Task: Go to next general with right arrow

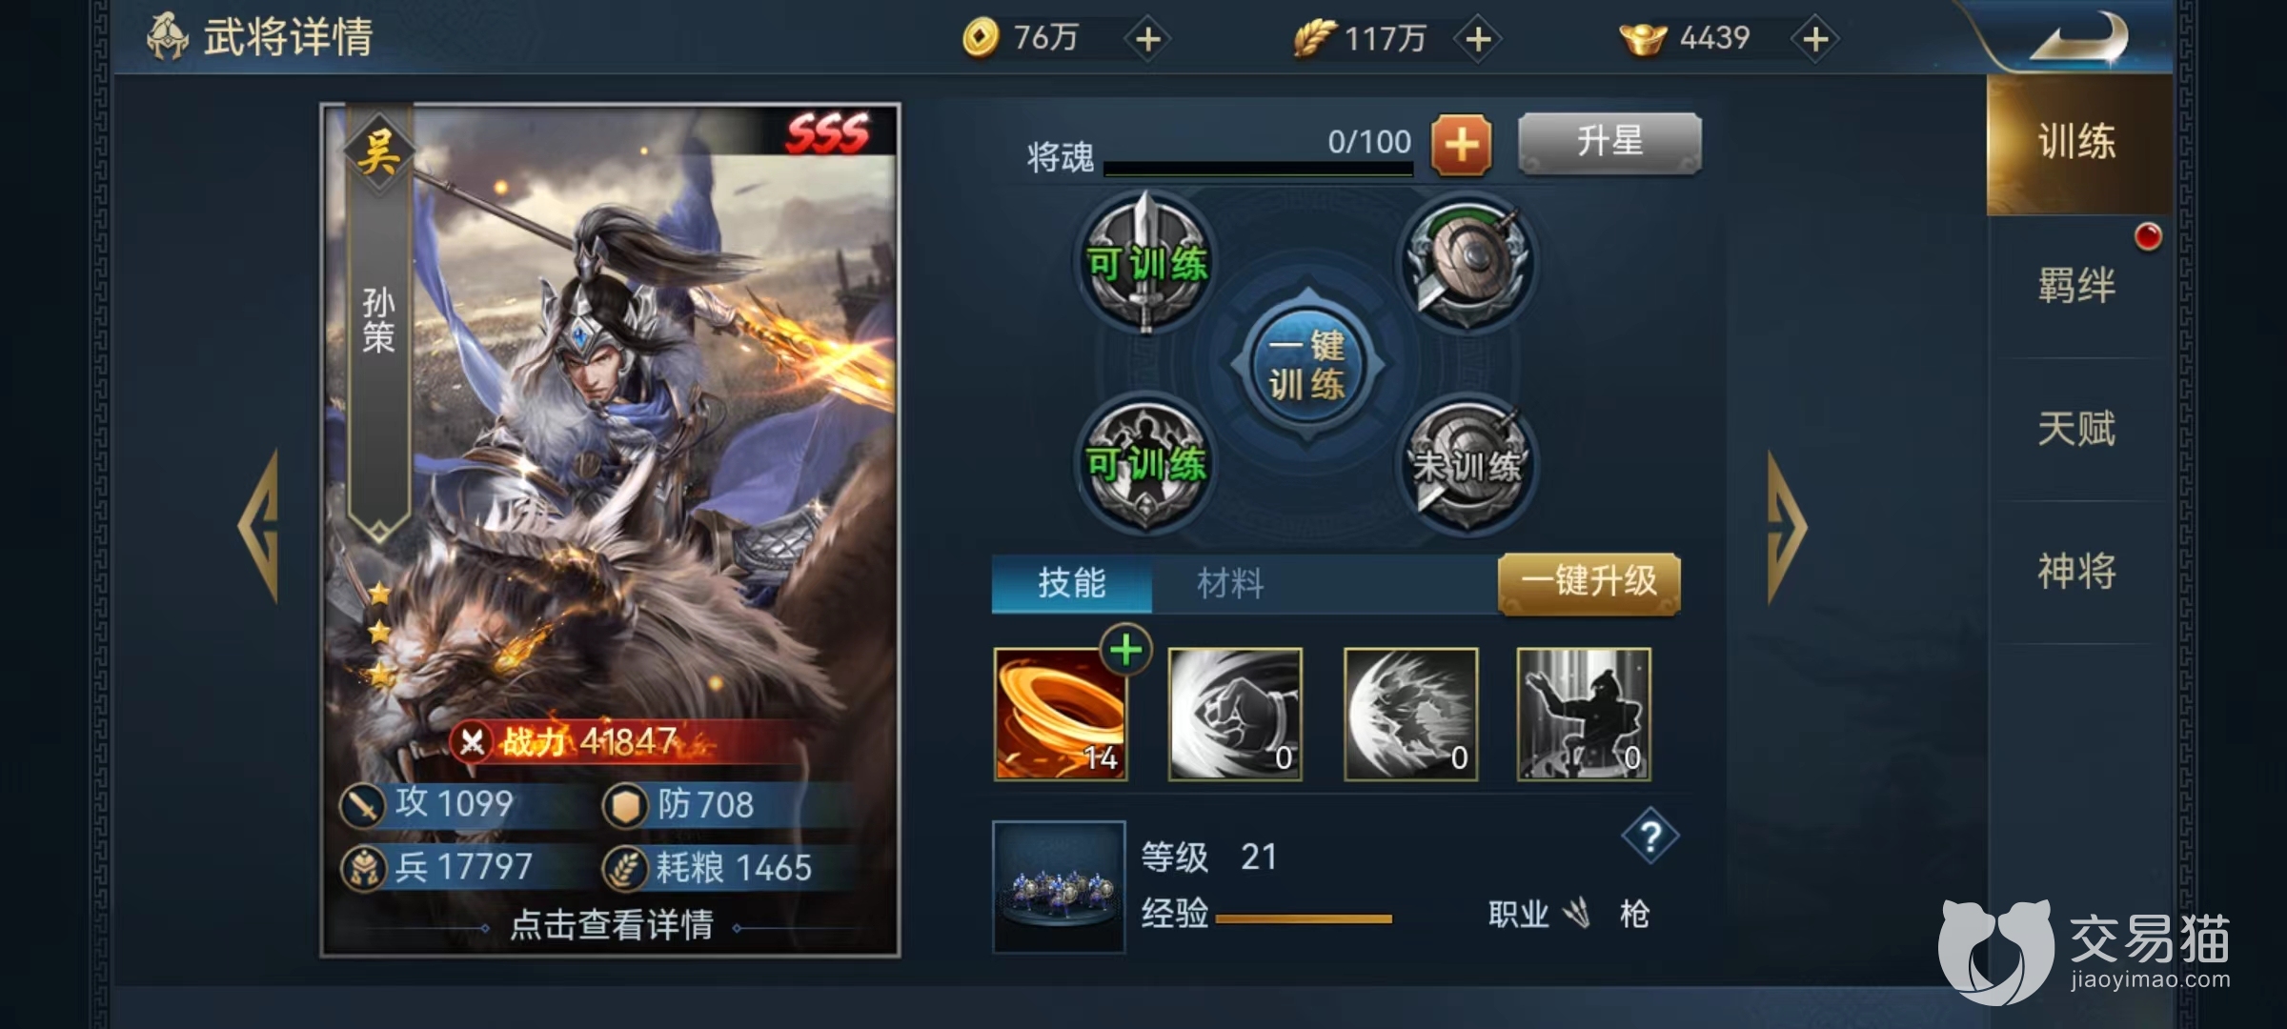Action: [1787, 527]
